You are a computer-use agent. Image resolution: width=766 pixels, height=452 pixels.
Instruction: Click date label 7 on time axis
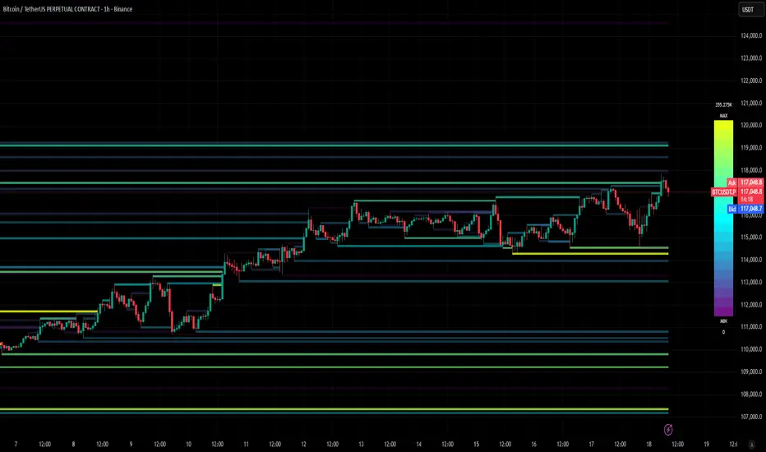pos(16,444)
